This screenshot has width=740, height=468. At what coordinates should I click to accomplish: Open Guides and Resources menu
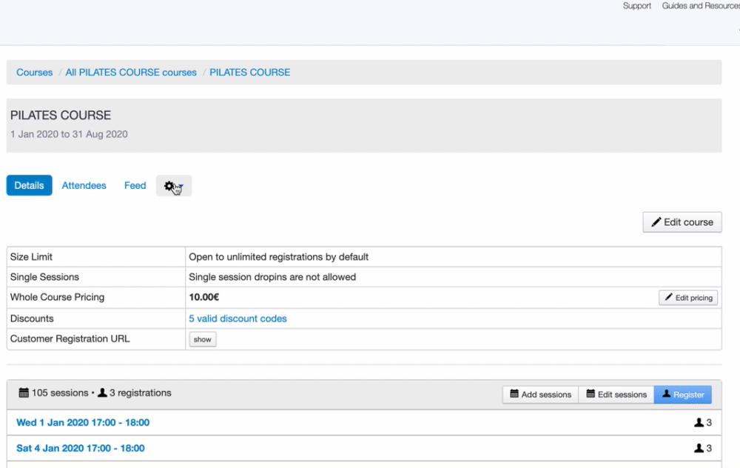[700, 6]
